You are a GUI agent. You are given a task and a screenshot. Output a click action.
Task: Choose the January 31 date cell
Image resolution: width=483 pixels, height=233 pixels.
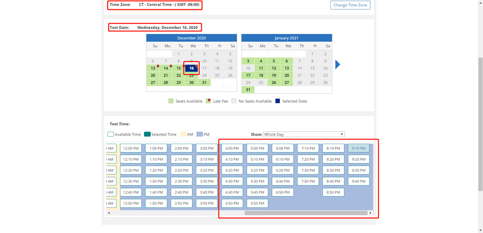click(248, 90)
